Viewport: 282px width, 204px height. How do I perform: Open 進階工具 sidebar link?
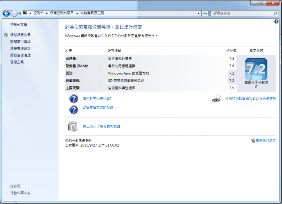[17, 62]
